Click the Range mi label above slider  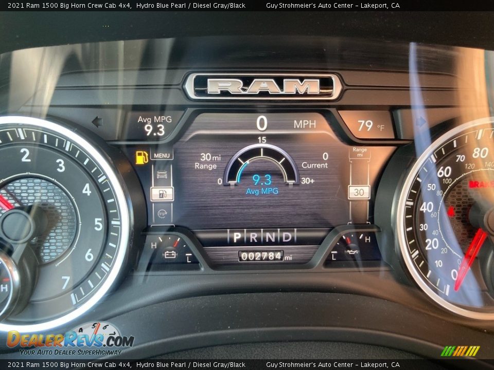[360, 152]
